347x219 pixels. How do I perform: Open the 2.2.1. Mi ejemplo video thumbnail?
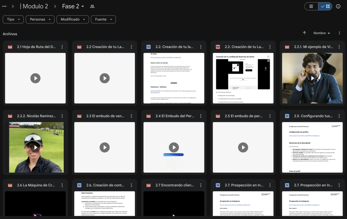(x=311, y=78)
